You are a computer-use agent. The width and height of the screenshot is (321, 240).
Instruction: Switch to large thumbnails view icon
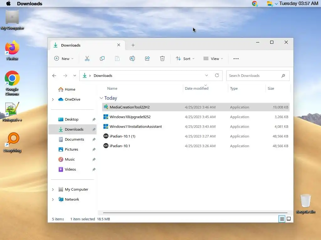289,219
